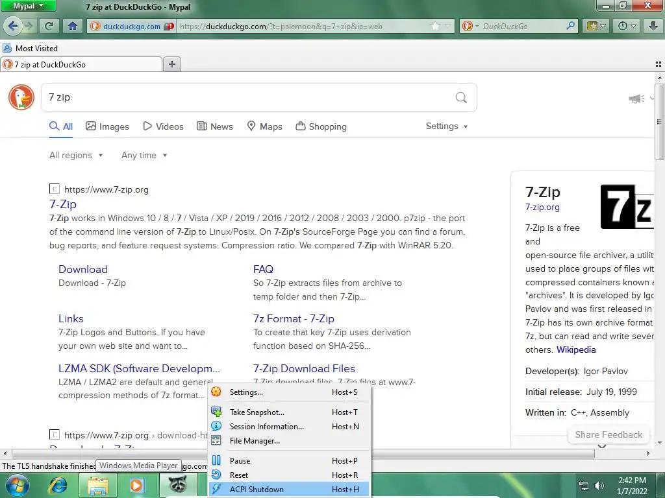Open the Links sitelink
665x498 pixels.
click(71, 319)
